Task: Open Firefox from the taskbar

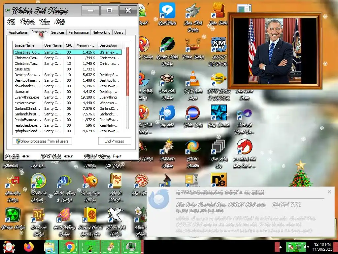Action: (x=29, y=247)
